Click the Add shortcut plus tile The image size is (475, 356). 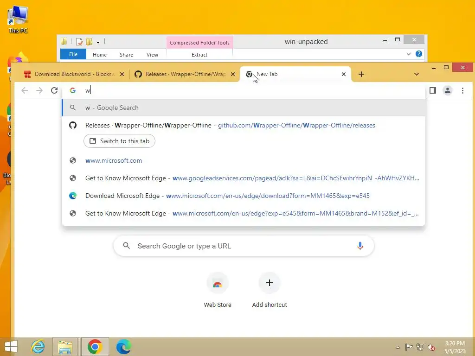pyautogui.click(x=270, y=290)
